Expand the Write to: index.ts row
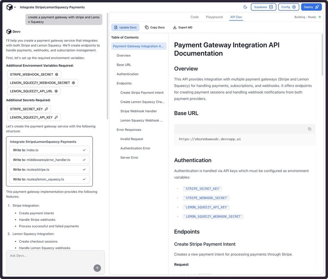Image resolution: width=328 pixels, height=279 pixels. [49, 150]
